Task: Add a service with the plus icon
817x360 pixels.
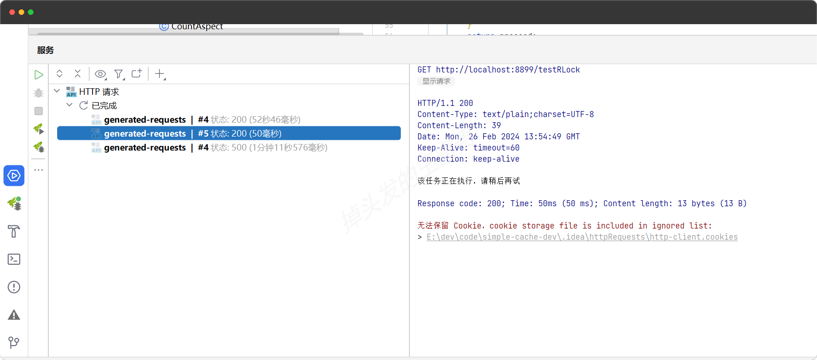Action: coord(160,74)
